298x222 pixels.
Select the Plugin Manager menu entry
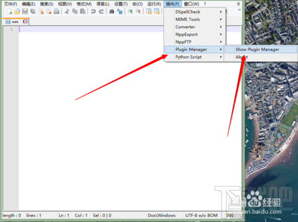pyautogui.click(x=194, y=49)
